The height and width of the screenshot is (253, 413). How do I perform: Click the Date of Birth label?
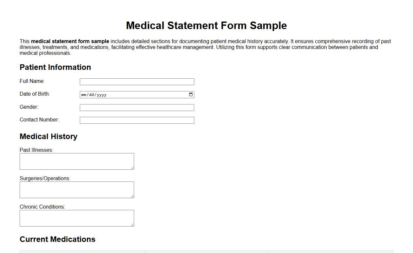point(35,94)
